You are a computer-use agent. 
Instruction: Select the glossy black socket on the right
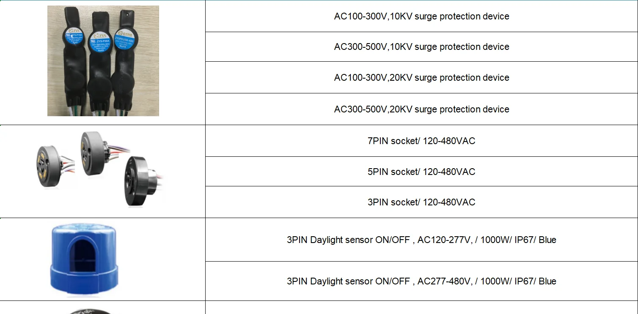coord(140,181)
